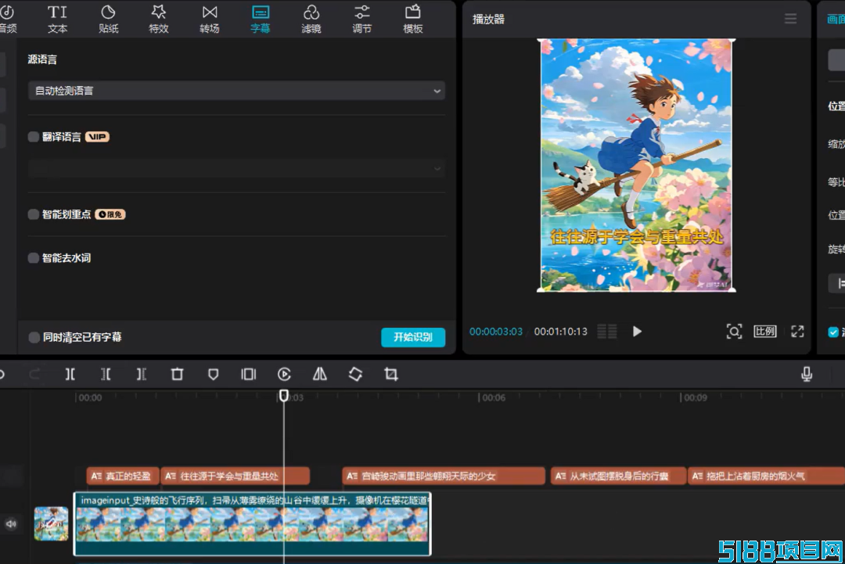Open the 调节 adjustment tab

361,20
